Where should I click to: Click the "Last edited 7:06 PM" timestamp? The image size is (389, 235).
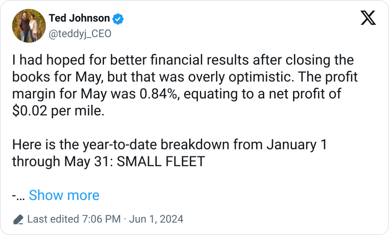point(74,219)
